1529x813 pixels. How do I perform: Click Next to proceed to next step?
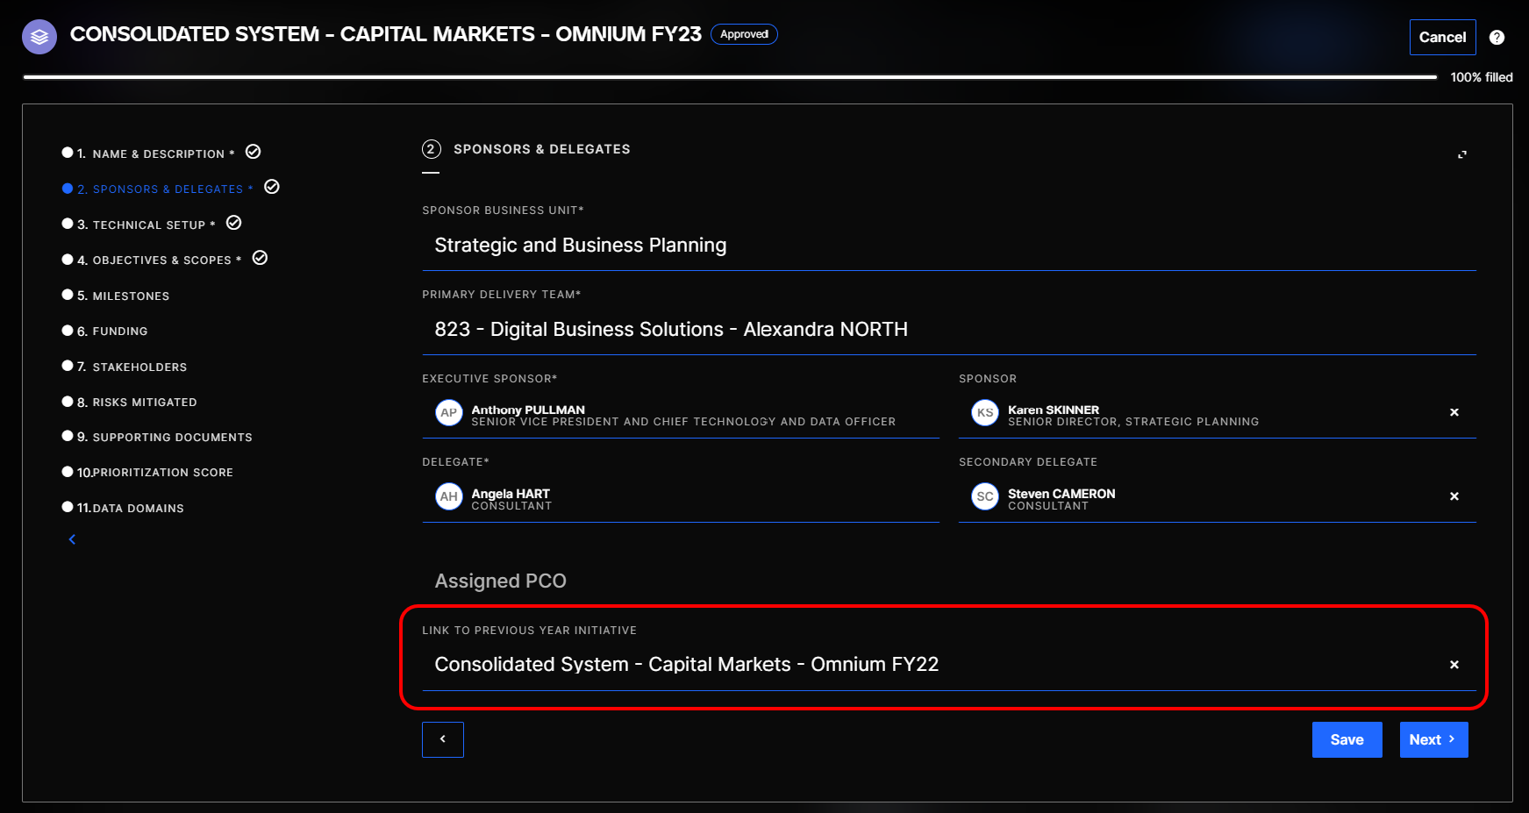tap(1433, 740)
